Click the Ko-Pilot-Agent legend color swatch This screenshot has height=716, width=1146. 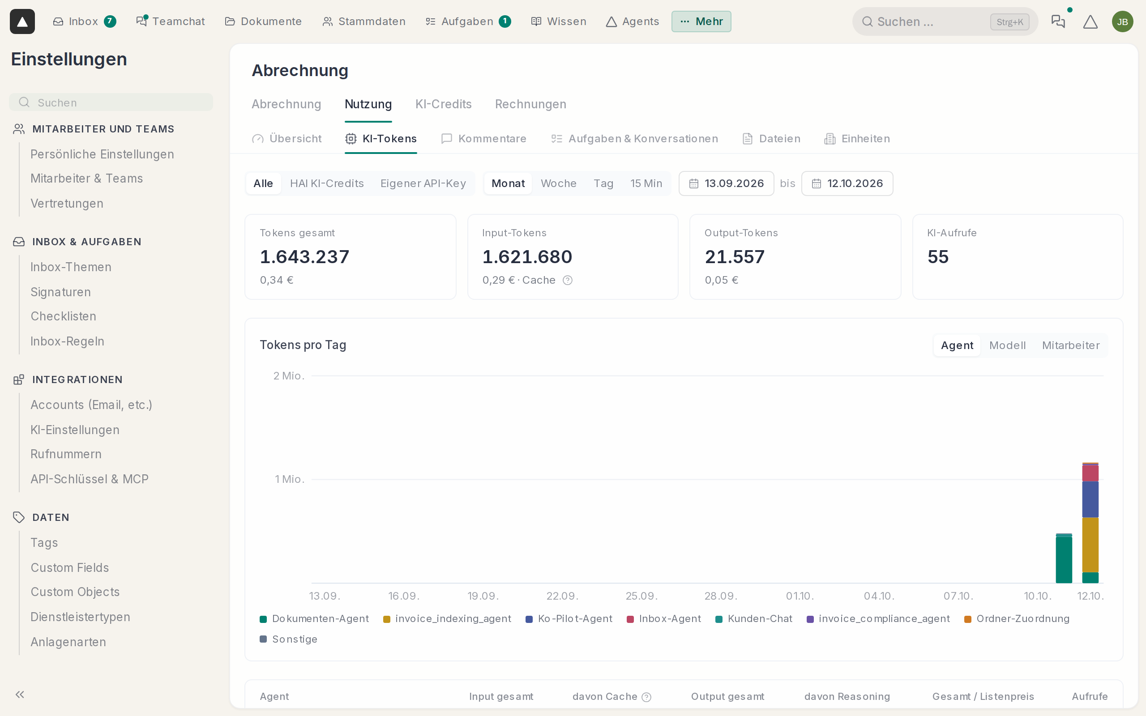pos(530,619)
